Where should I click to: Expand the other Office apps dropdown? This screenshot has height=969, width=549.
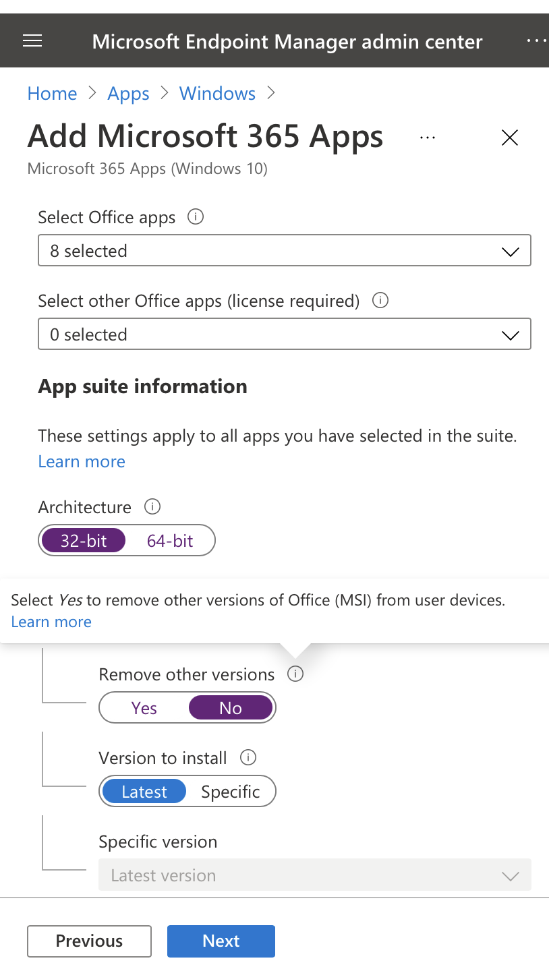pyautogui.click(x=284, y=334)
